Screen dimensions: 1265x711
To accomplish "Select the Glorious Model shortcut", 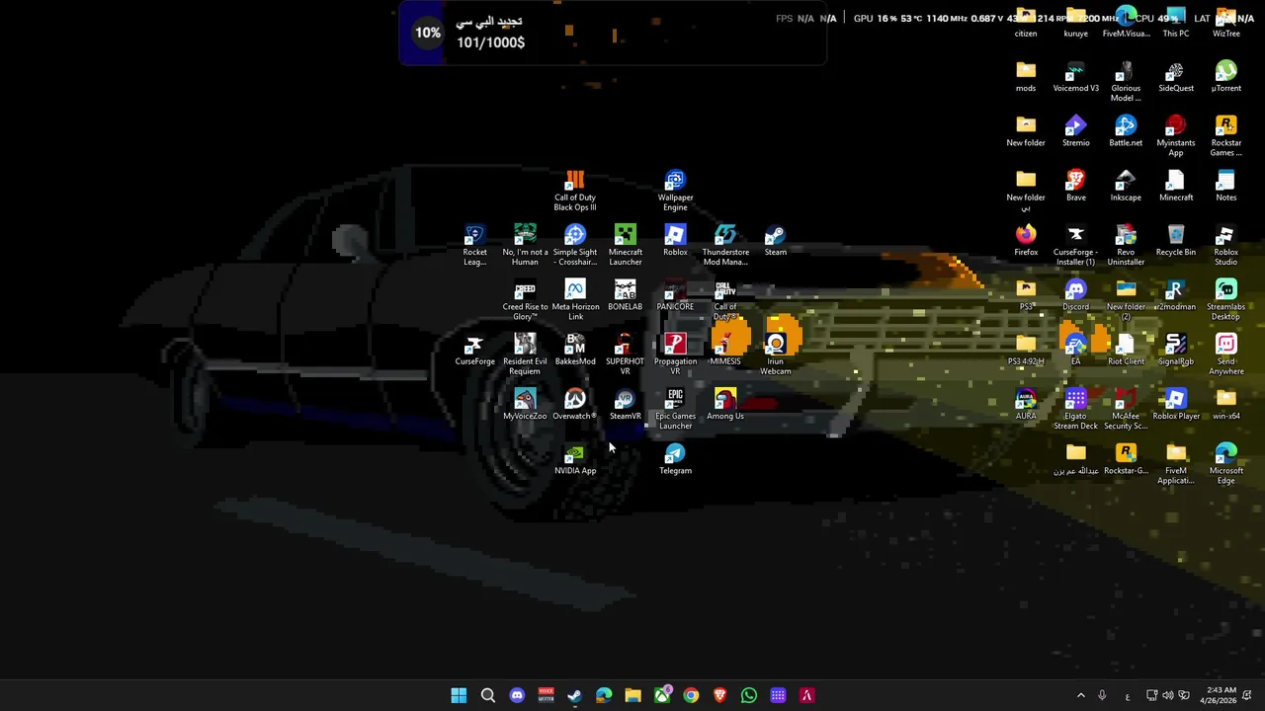I will point(1126,81).
